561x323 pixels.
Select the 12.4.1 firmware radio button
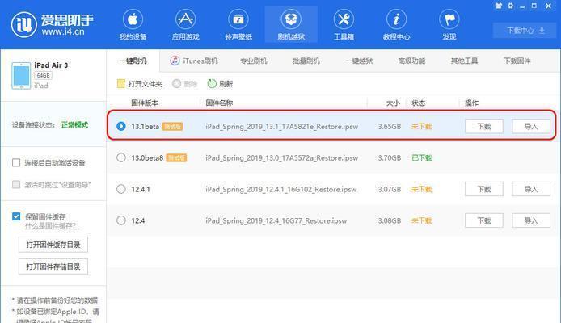click(x=121, y=189)
